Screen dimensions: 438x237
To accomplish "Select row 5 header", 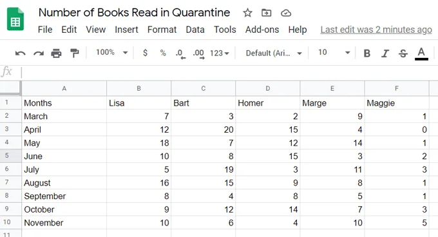I will pos(10,156).
